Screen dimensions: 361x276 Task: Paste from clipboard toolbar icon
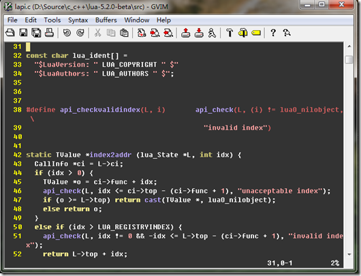pos(124,33)
